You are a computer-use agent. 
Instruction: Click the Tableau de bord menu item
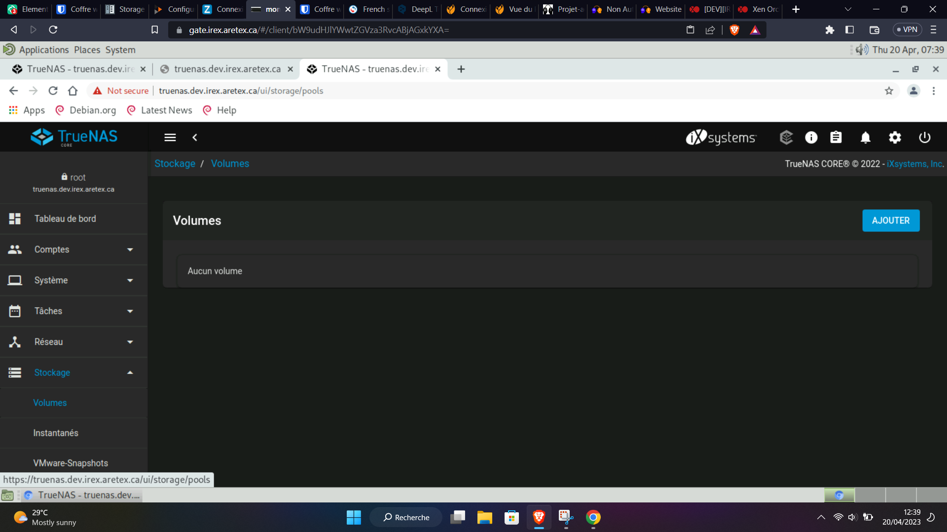click(x=66, y=218)
